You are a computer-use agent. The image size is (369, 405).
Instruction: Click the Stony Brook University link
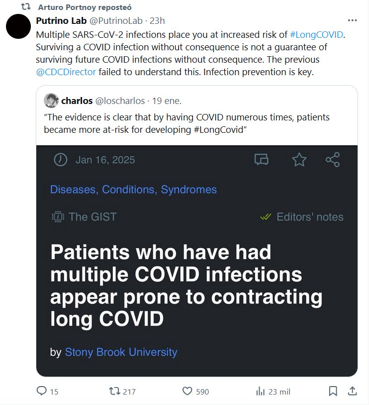121,352
